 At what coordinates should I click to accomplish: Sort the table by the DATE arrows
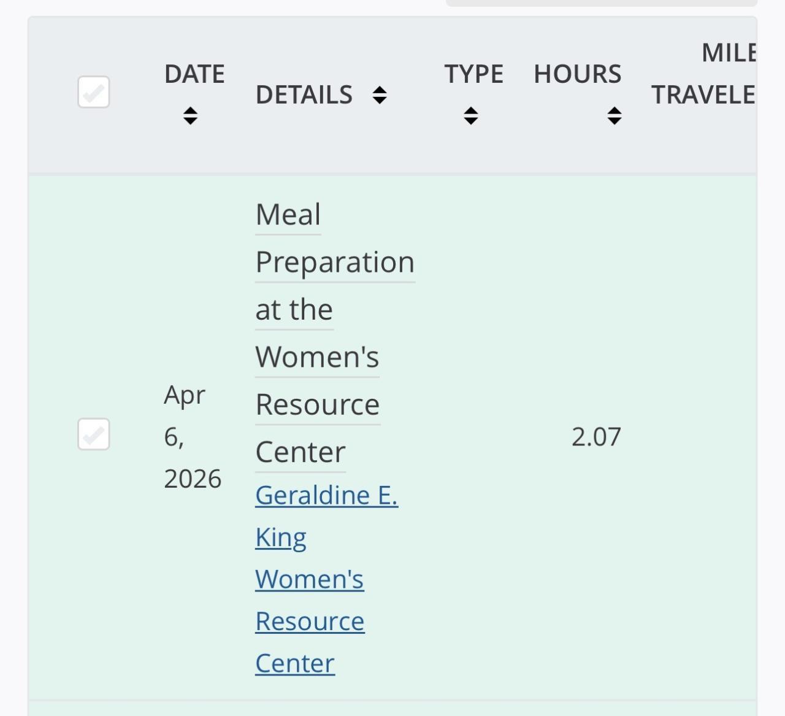[190, 115]
